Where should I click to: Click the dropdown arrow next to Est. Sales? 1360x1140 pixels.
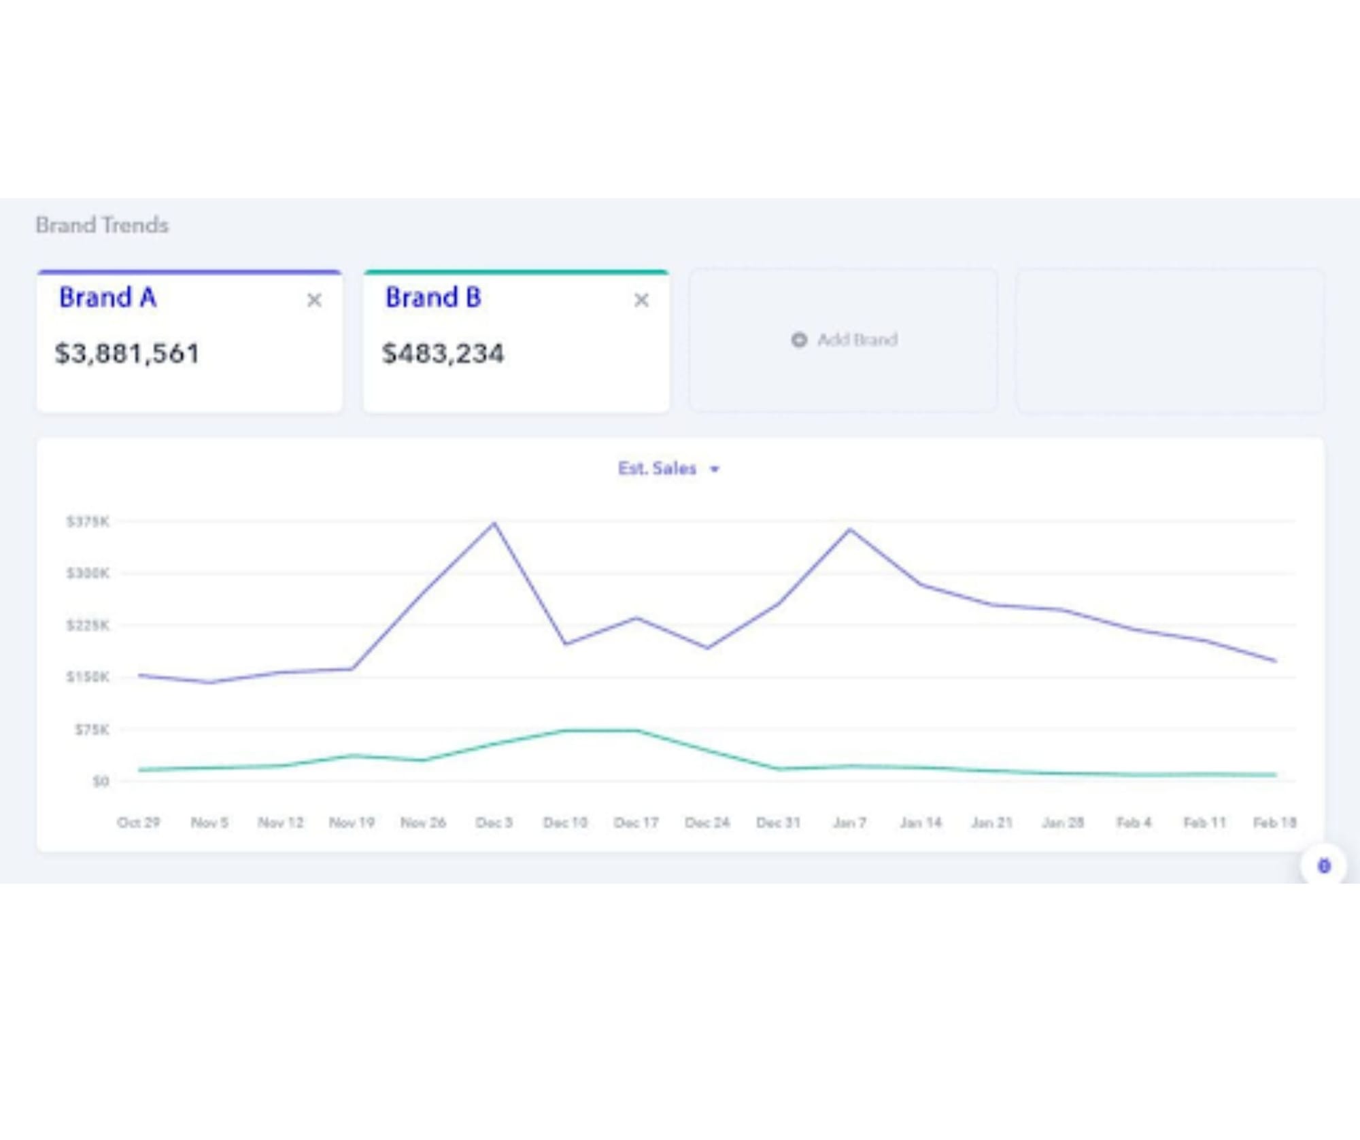(715, 469)
